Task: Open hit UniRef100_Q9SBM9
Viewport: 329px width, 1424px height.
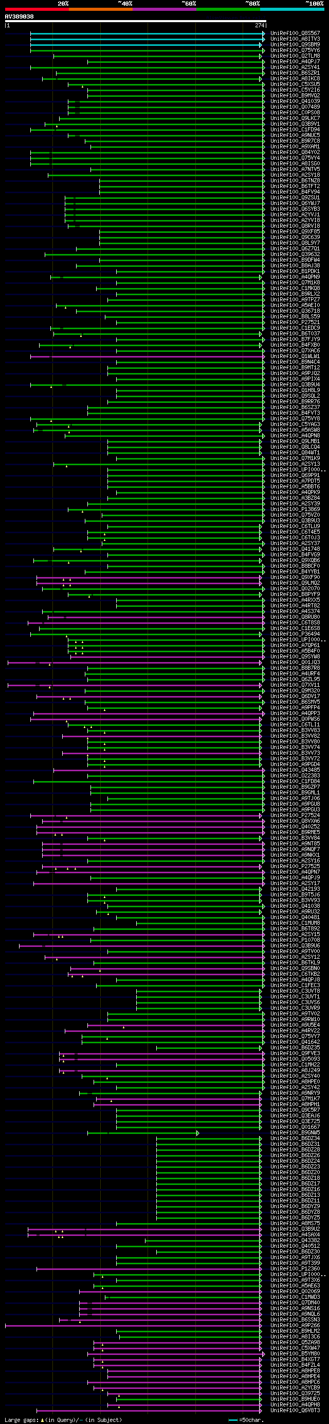Action: (x=295, y=45)
